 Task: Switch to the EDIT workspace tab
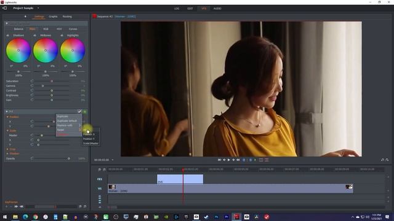pyautogui.click(x=190, y=9)
